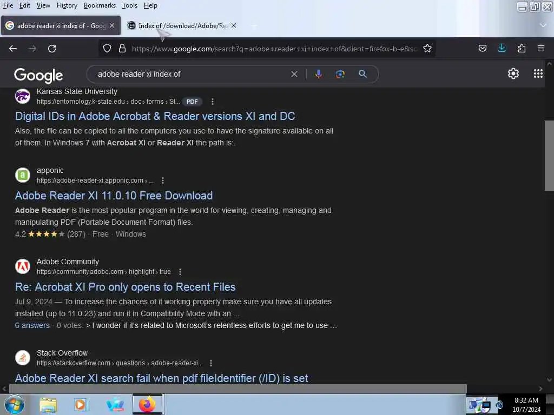Click the Stack Overflow favicon
This screenshot has height=415, width=554.
tap(23, 358)
